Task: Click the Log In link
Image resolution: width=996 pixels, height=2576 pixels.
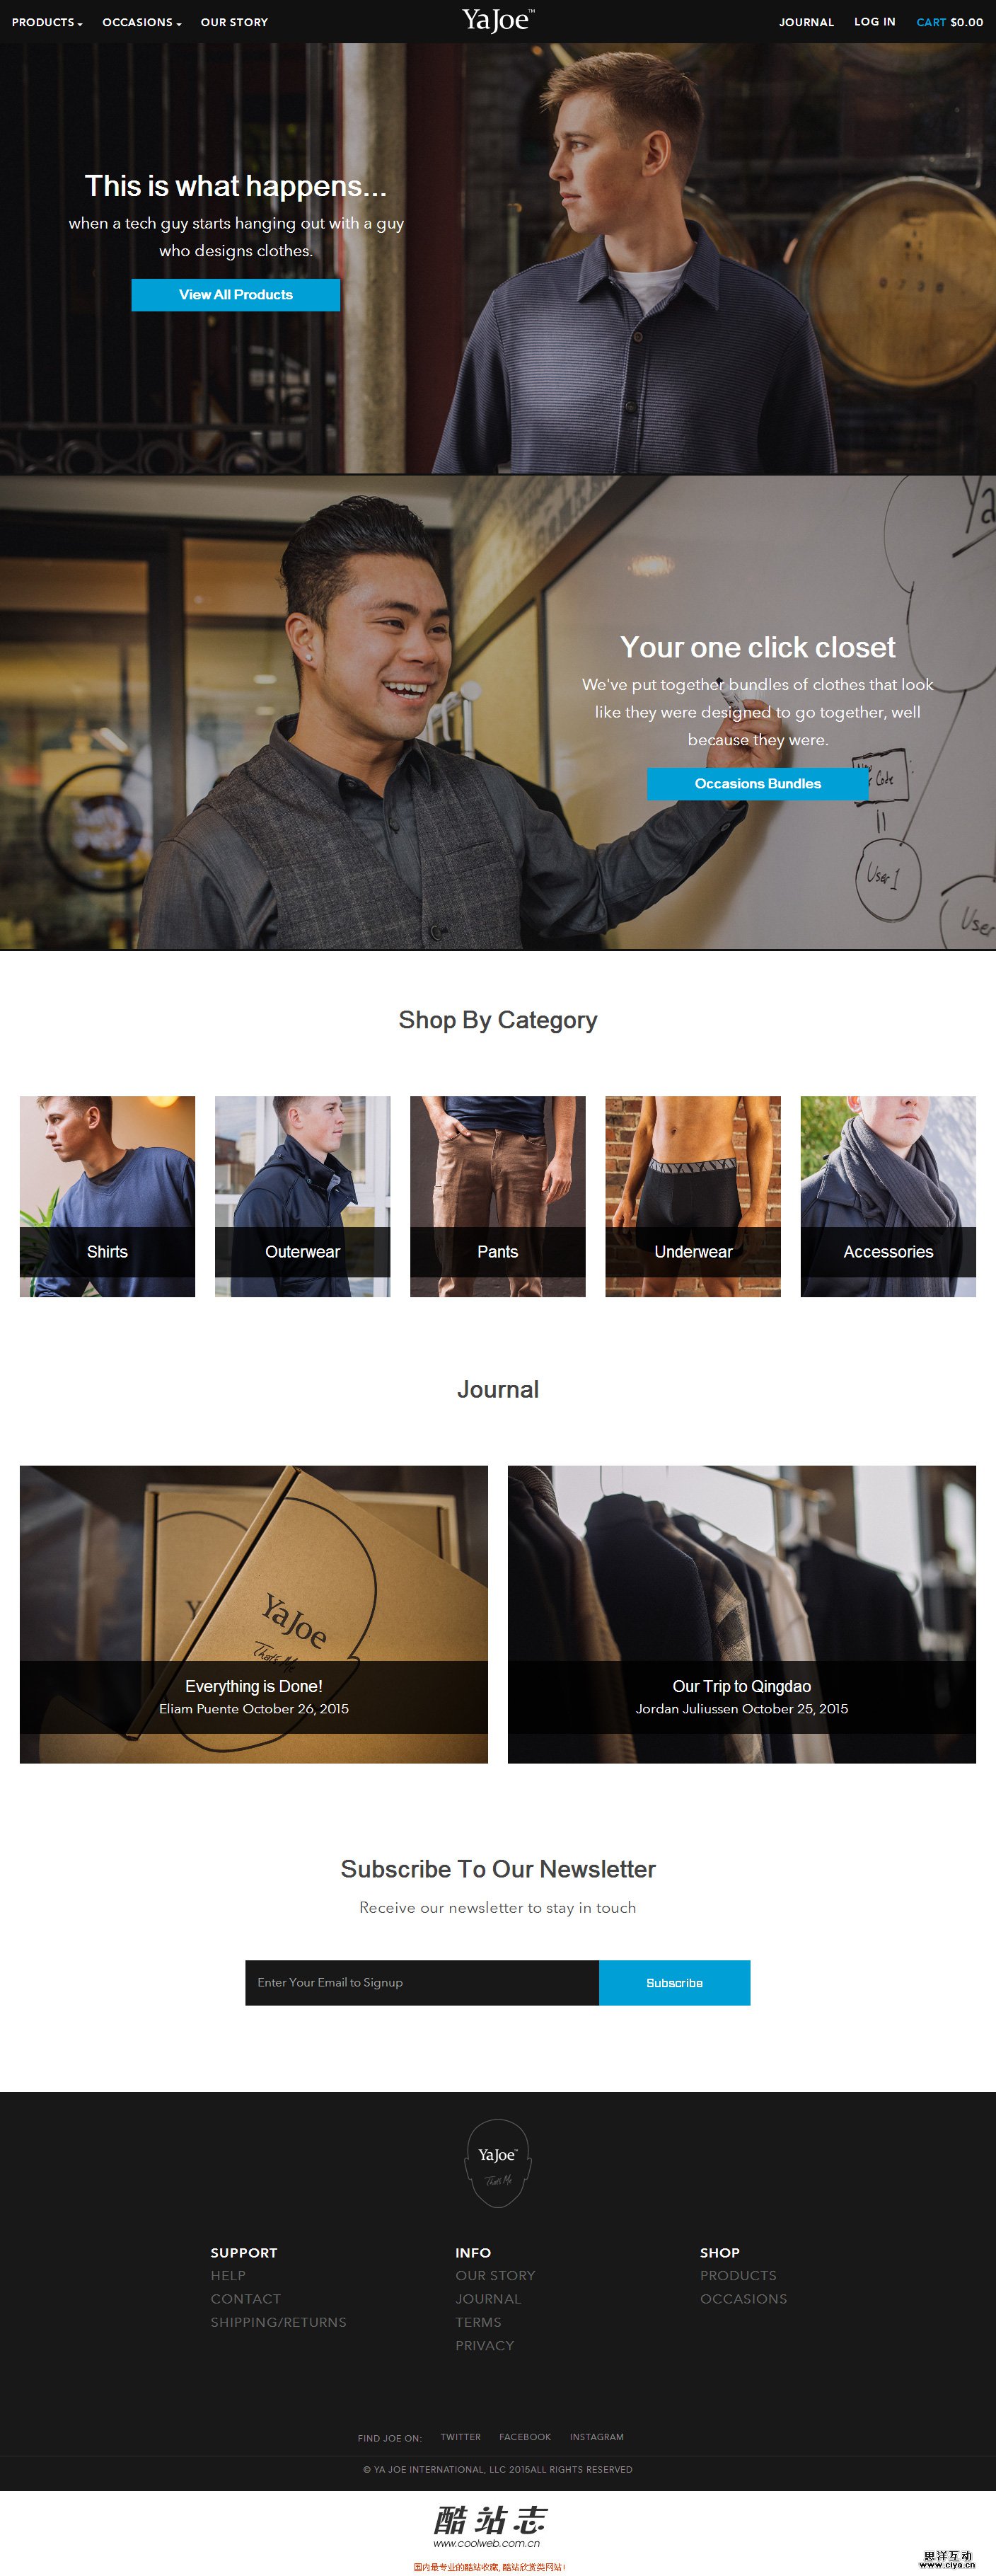Action: pos(874,22)
